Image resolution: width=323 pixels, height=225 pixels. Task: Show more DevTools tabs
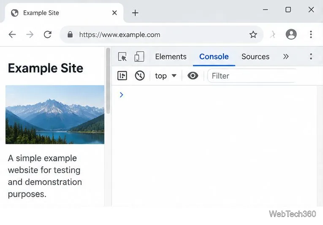pos(286,57)
